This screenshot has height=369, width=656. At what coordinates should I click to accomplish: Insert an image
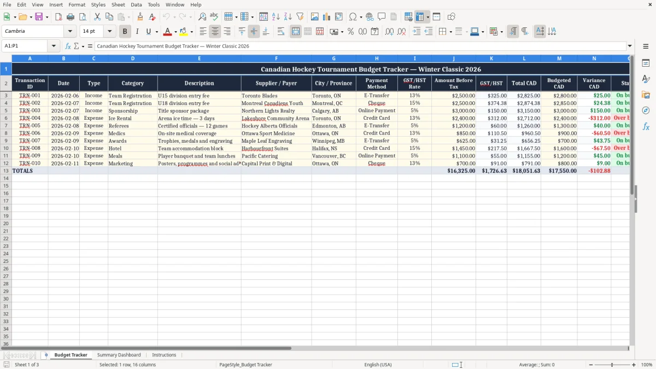pyautogui.click(x=315, y=17)
